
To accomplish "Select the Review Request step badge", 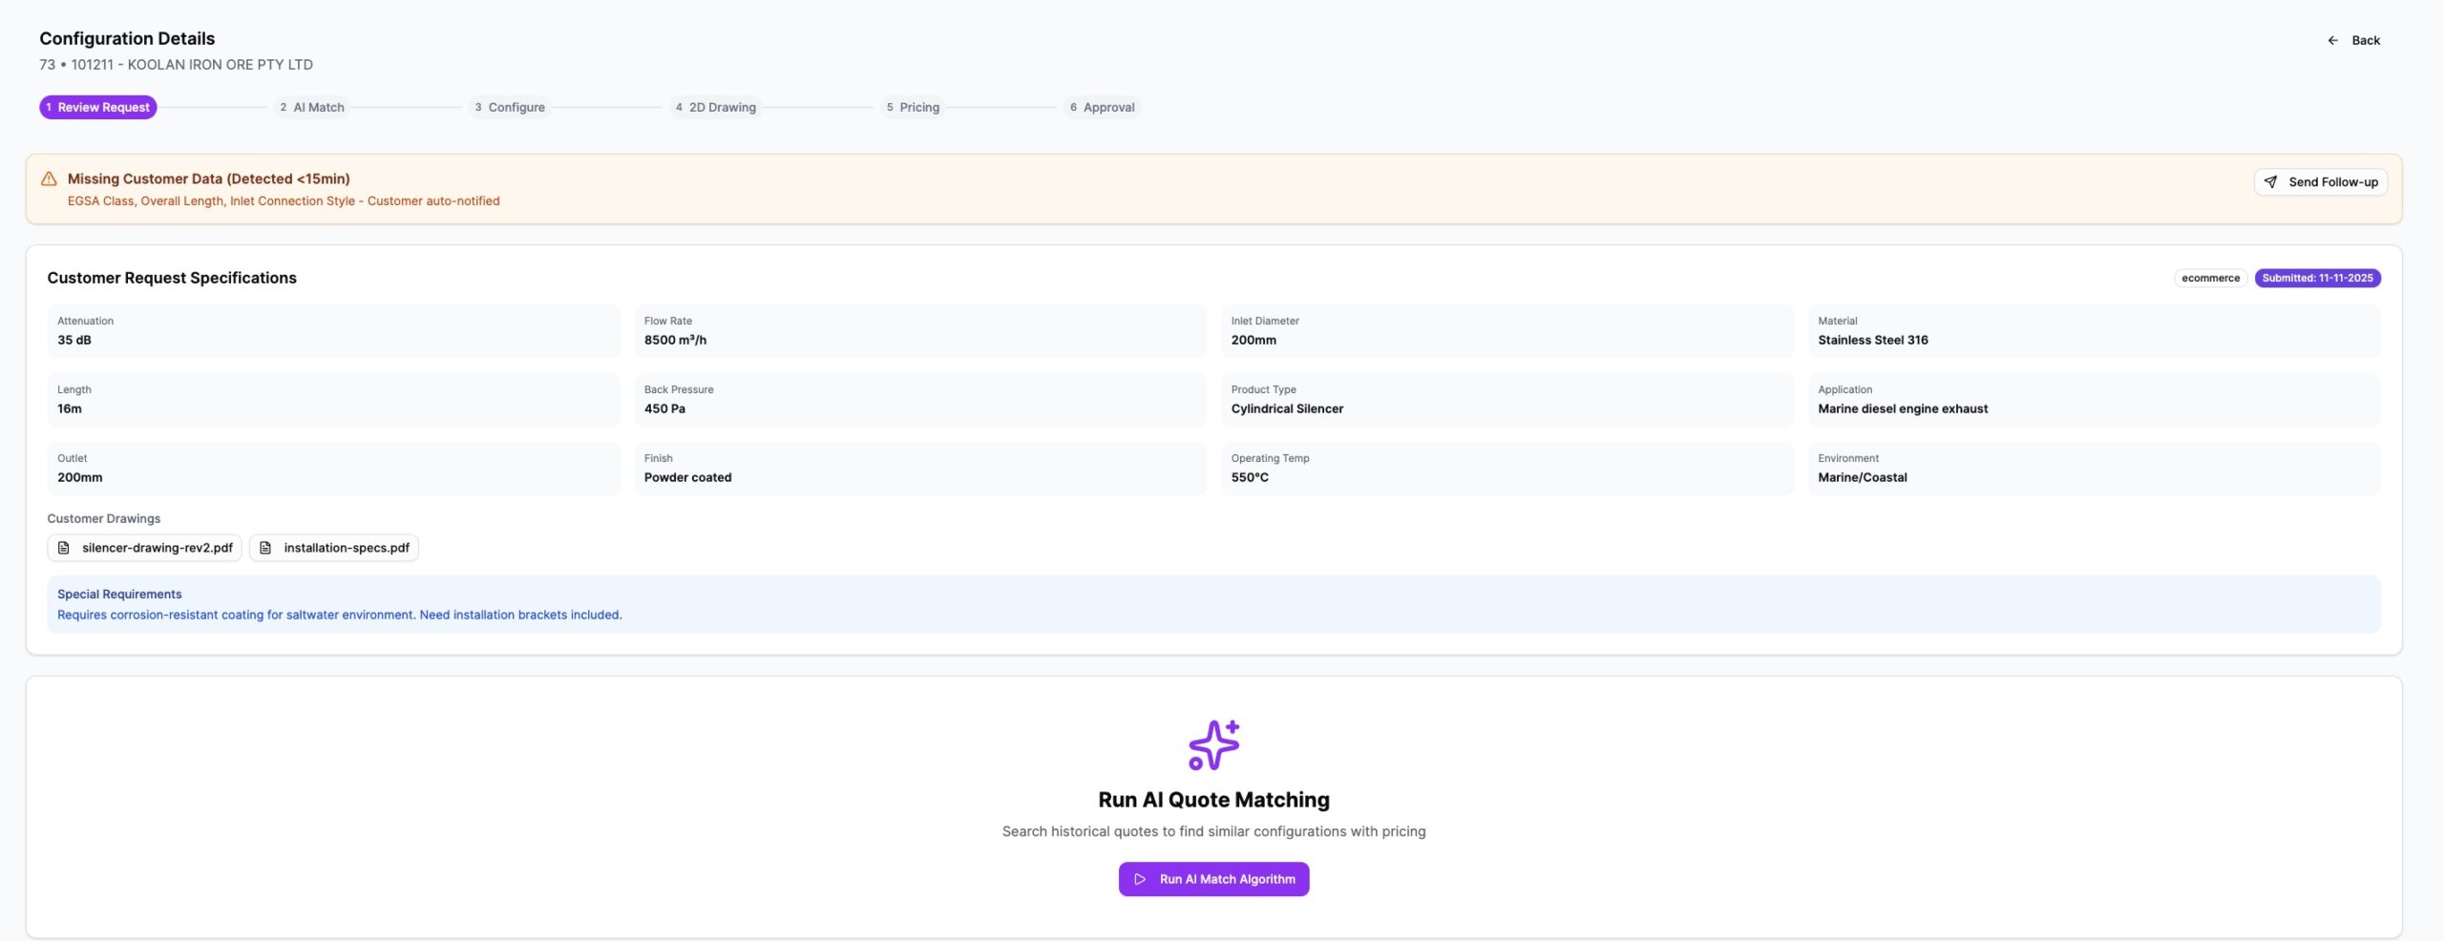I will coord(96,107).
